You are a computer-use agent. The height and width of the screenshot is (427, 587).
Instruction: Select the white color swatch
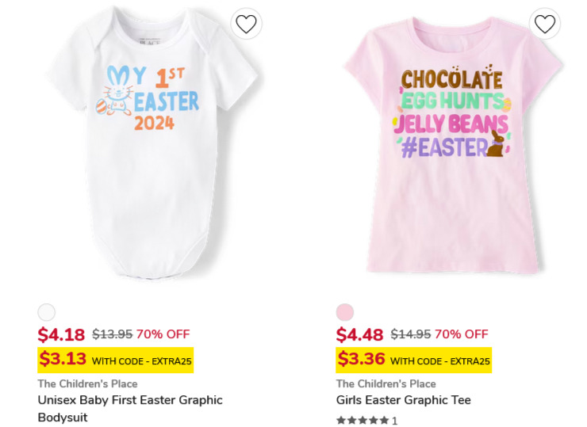coord(47,312)
